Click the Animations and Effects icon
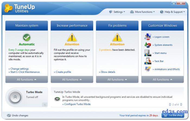The image size is (190, 121). pos(148,69)
